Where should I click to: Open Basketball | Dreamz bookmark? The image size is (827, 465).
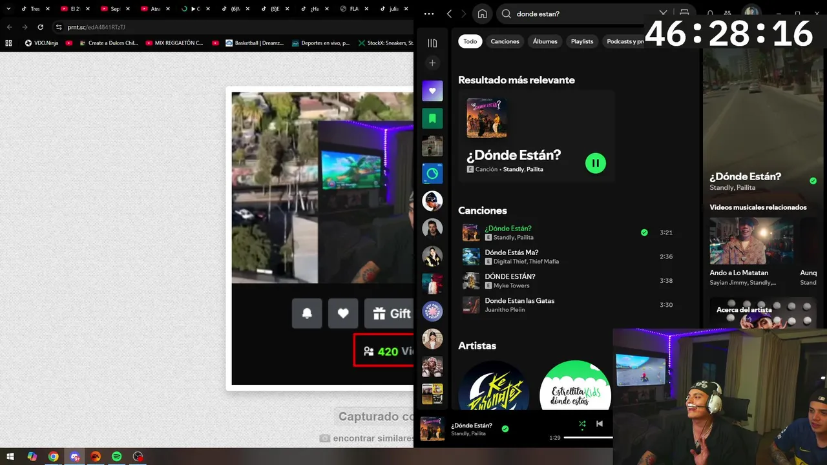254,43
